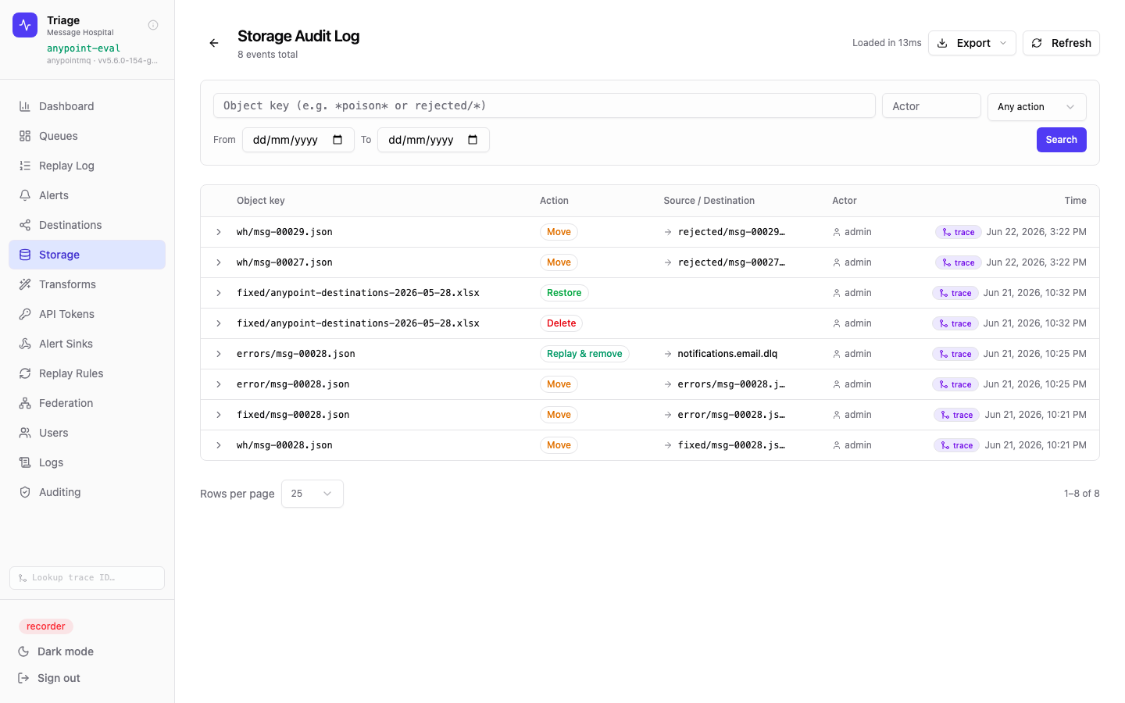Open Alerts page
The width and height of the screenshot is (1125, 703).
click(x=87, y=195)
